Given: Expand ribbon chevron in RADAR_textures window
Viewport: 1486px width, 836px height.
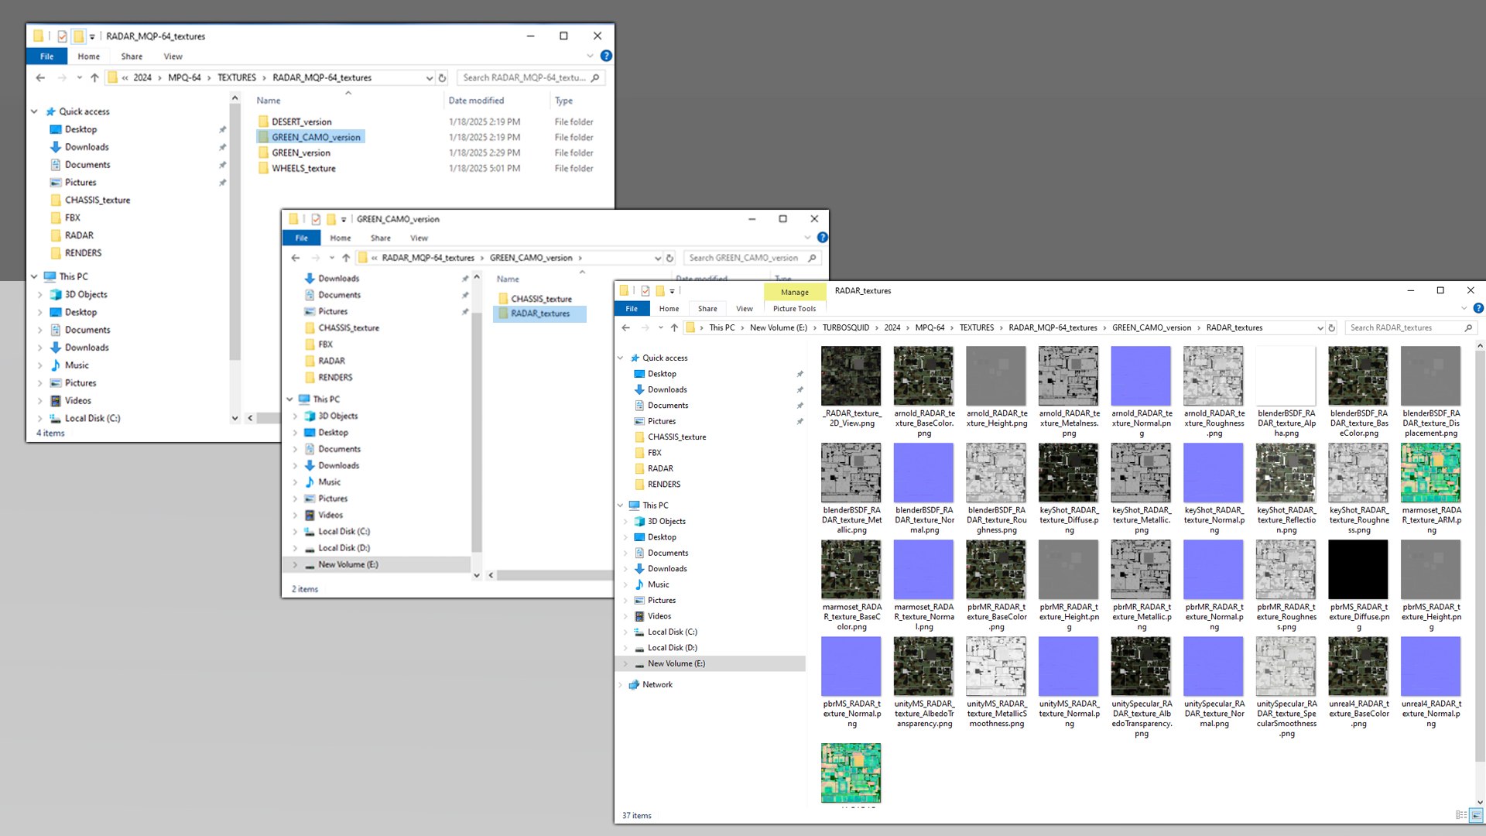Looking at the screenshot, I should (x=1464, y=308).
